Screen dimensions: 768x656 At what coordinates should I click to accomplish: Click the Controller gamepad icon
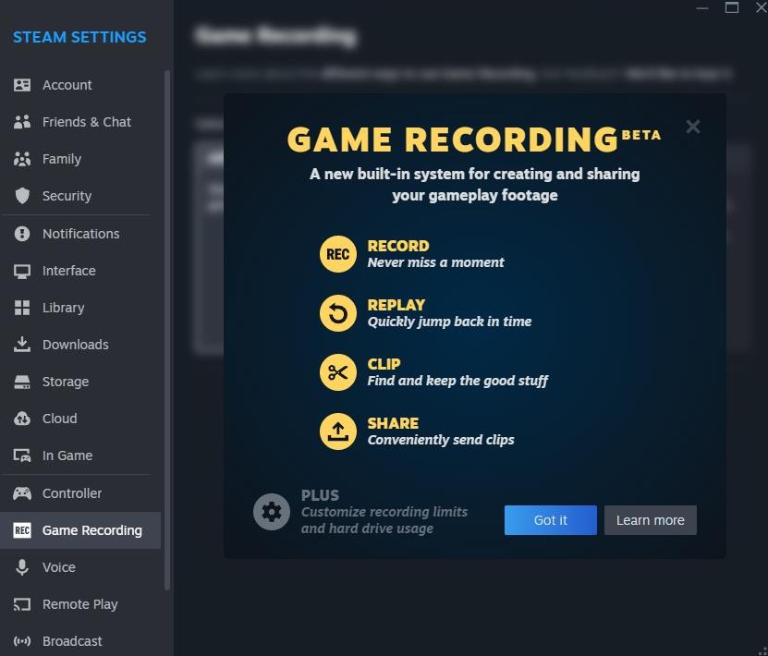pos(22,493)
